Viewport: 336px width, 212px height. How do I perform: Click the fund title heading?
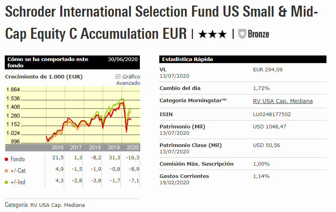pyautogui.click(x=161, y=22)
